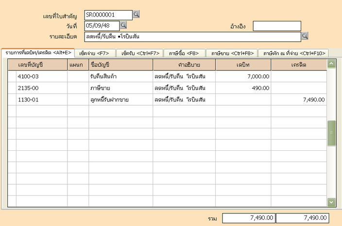Image resolution: width=342 pixels, height=226 pixels.
Task: Click the lookup icon beside the รายละเอียด field
Action: pos(305,36)
